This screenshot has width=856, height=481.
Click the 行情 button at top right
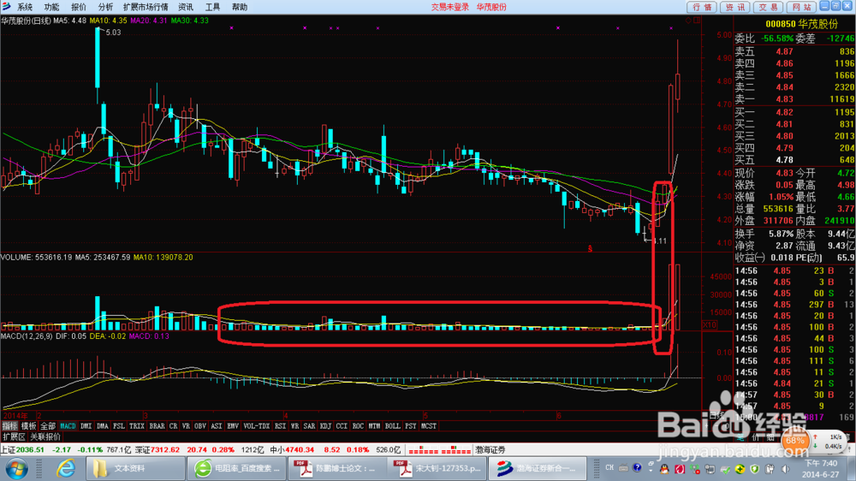[702, 7]
